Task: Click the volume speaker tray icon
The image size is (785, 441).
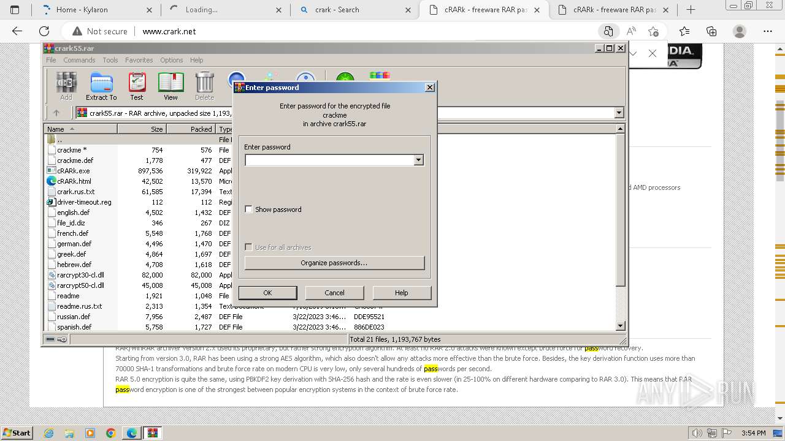Action: (697, 433)
